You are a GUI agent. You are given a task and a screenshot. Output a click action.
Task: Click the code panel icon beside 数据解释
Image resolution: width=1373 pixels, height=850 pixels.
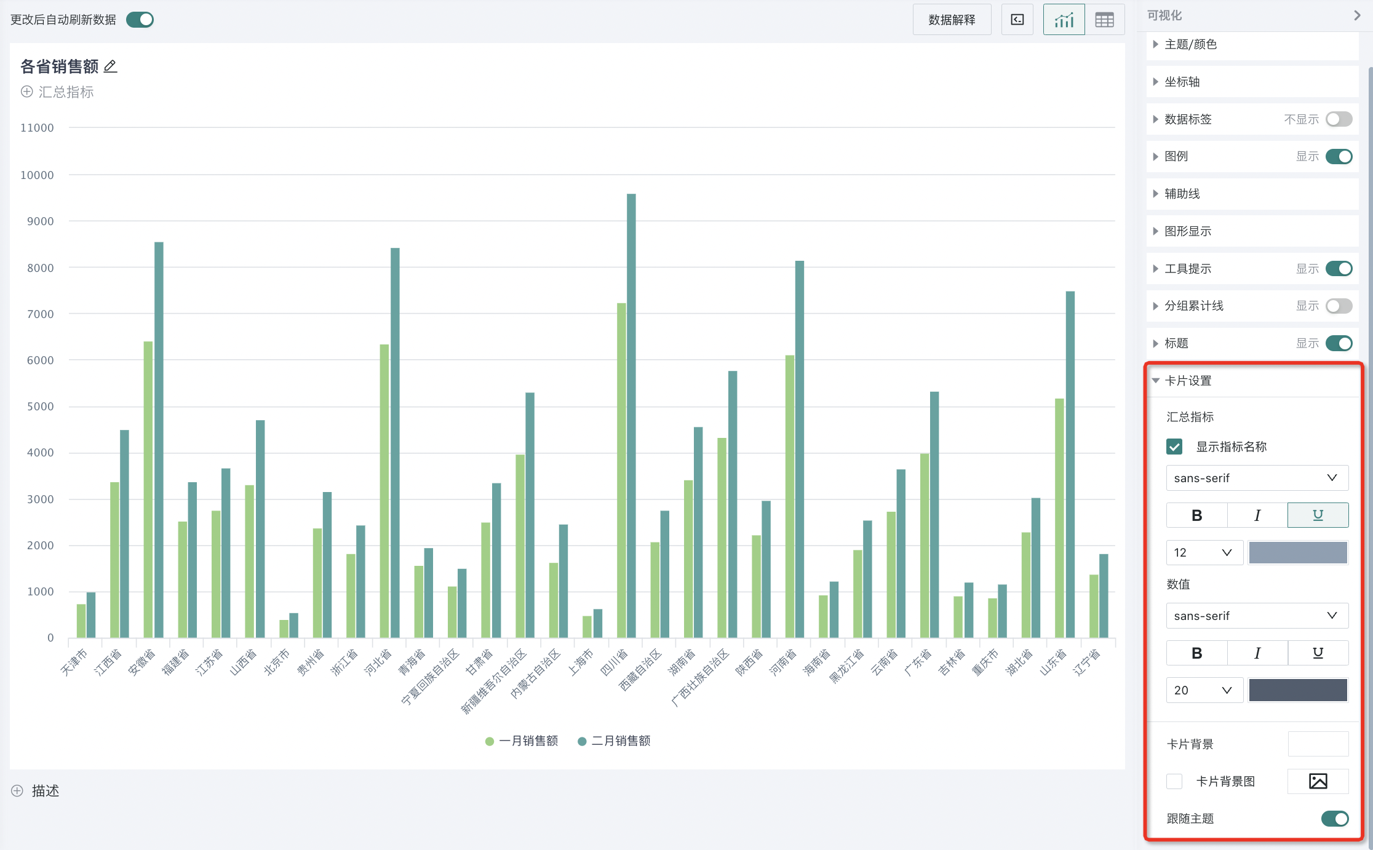point(1017,20)
